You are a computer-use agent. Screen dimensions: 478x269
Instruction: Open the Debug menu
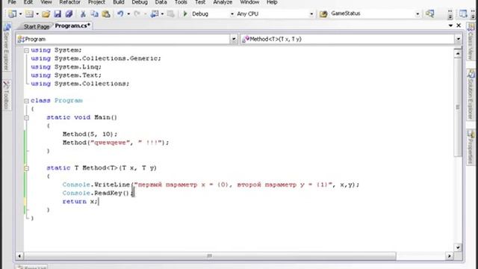click(140, 2)
